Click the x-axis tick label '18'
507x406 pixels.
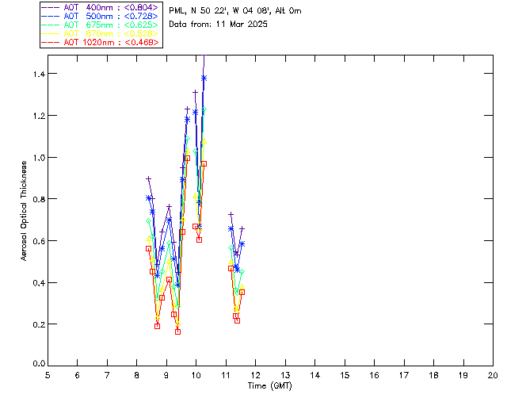click(433, 376)
